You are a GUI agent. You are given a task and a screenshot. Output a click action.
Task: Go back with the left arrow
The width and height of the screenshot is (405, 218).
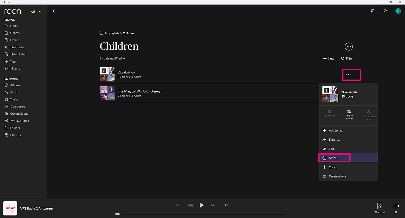click(54, 11)
